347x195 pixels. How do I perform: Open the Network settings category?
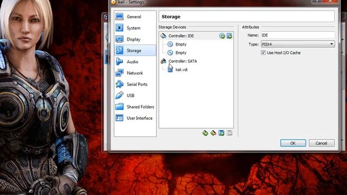(135, 73)
